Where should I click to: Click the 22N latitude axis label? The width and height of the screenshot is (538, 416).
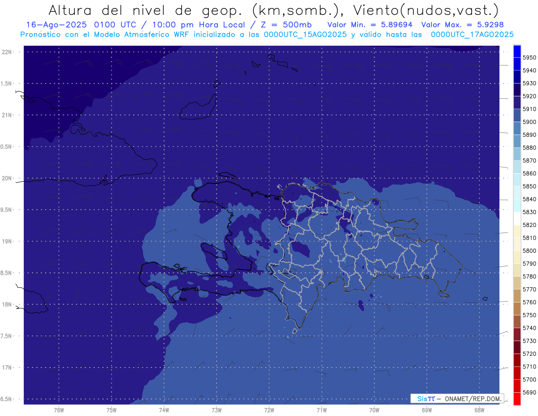click(7, 52)
